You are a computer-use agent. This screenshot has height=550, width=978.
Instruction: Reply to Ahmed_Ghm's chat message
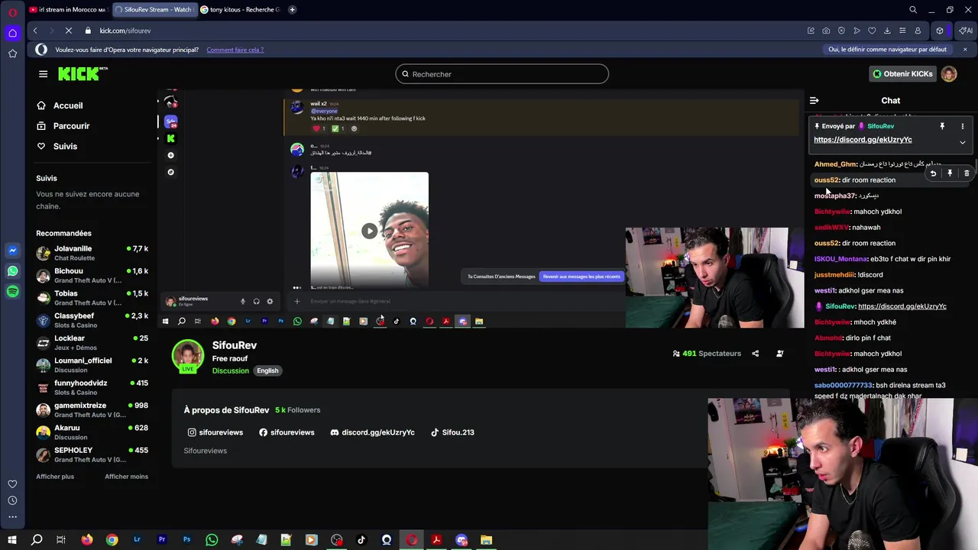tap(933, 173)
